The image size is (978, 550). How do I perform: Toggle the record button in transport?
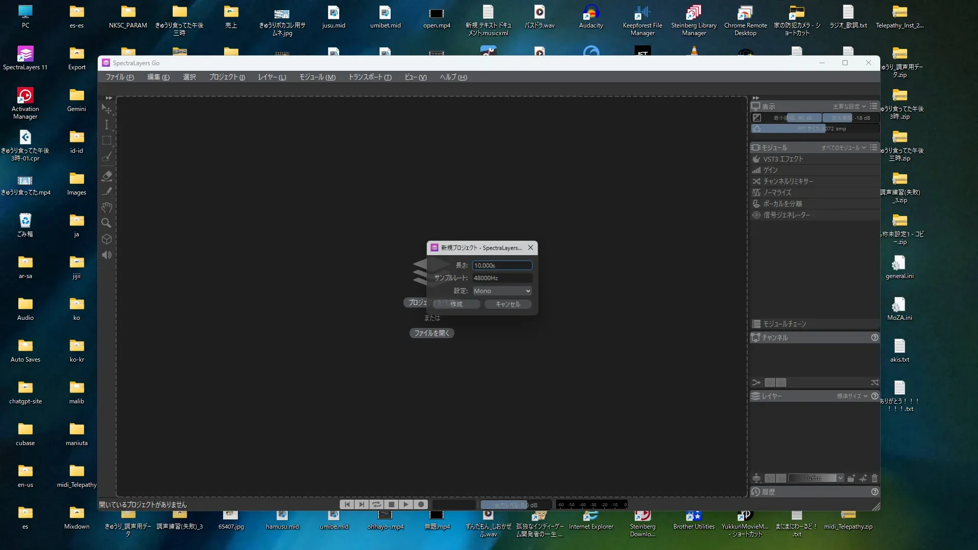[421, 505]
